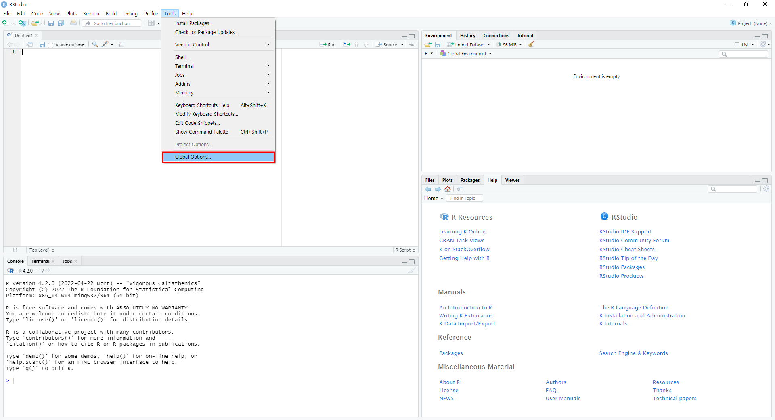Click the Clear objects broom icon

pyautogui.click(x=531, y=44)
